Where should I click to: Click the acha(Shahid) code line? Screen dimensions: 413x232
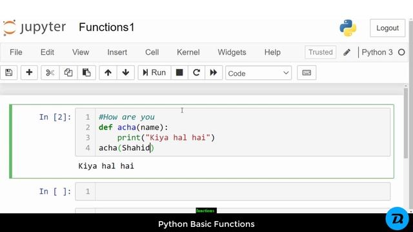click(x=126, y=148)
